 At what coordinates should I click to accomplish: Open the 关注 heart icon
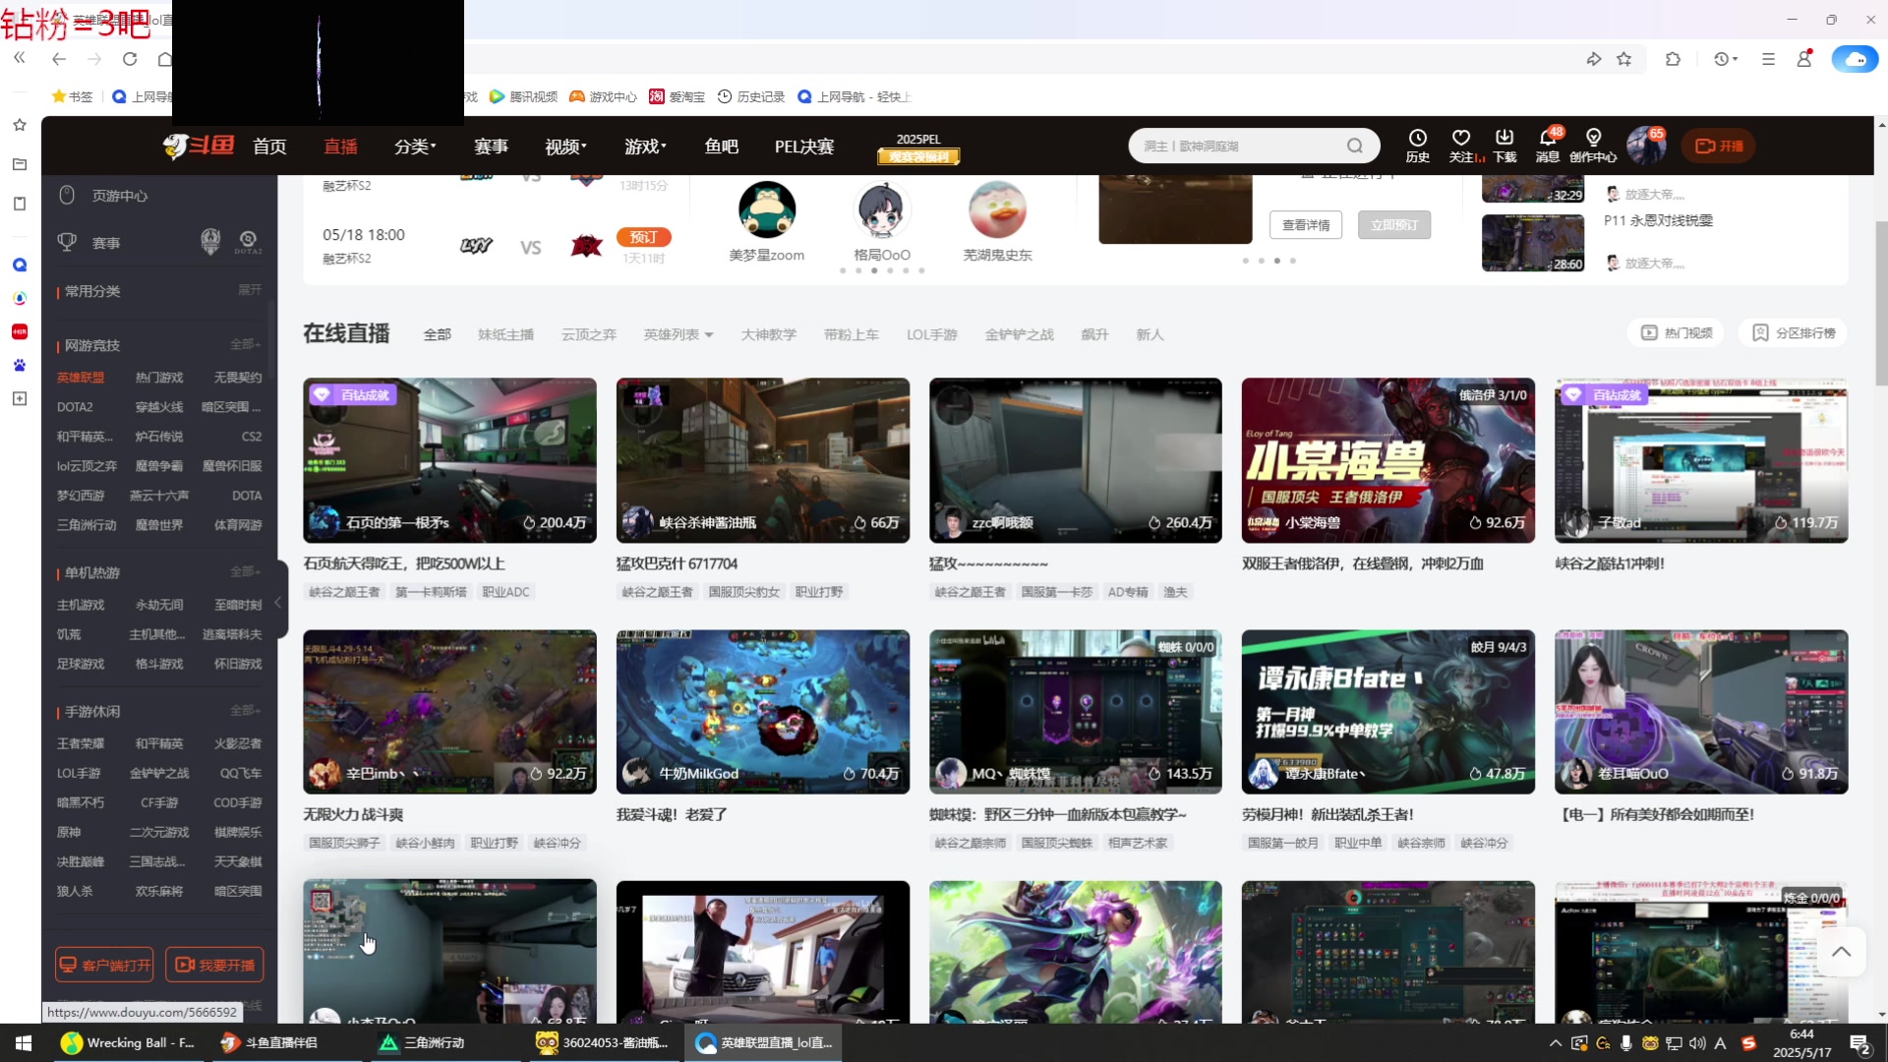[x=1462, y=146]
